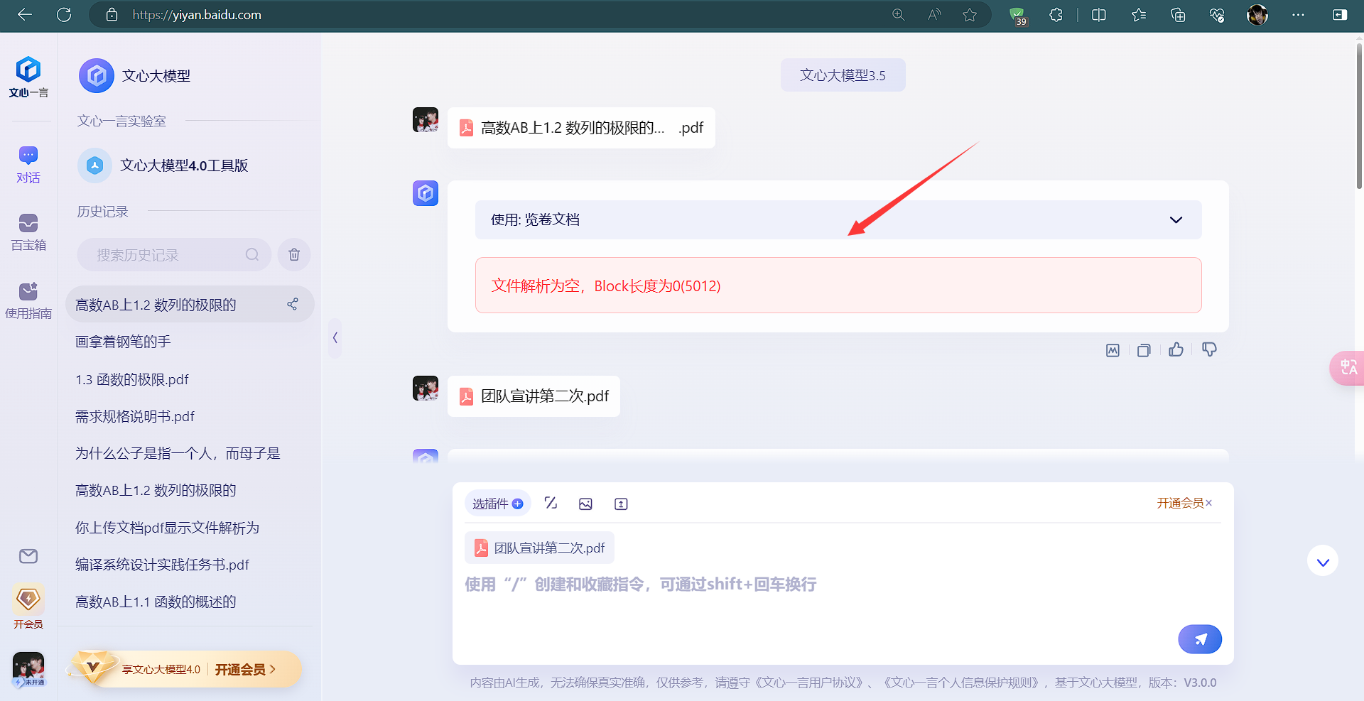Screen dimensions: 1364x701
Task: Open history item 编译系统设计实践任务书.pdf
Action: coord(163,565)
